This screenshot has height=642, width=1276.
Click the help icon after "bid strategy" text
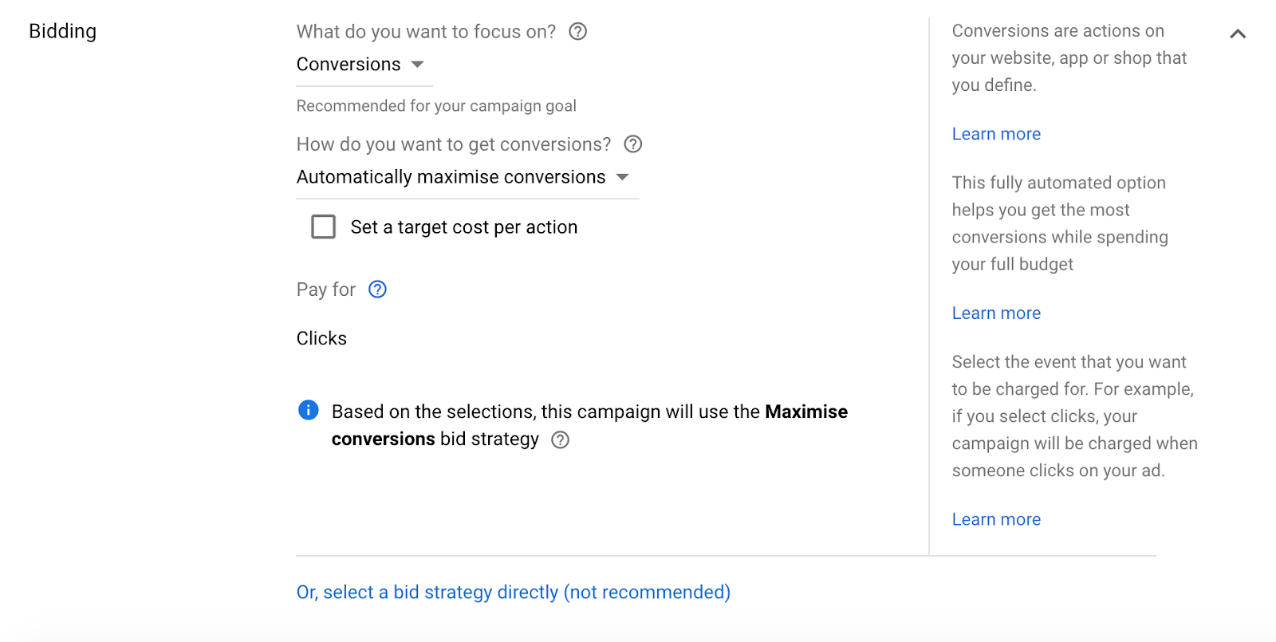tap(561, 440)
